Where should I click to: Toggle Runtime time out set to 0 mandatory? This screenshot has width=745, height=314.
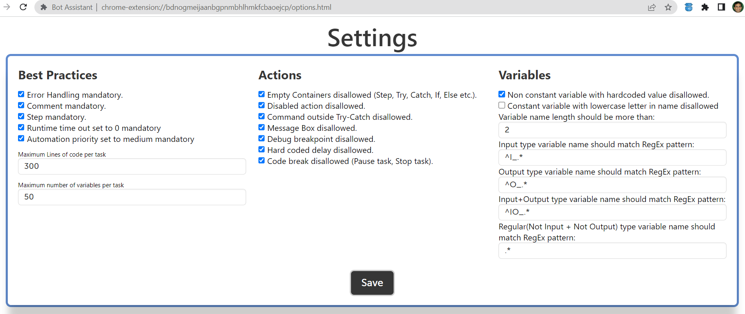point(21,127)
